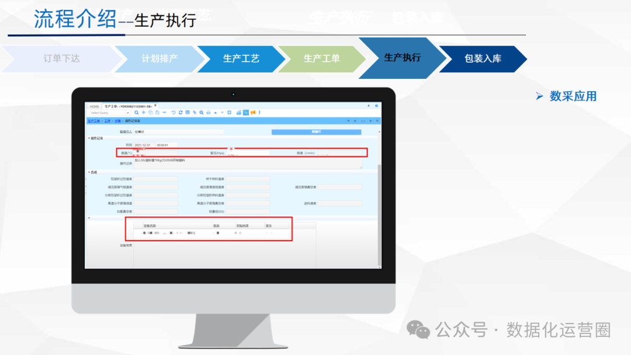Go to next record with right arrow
Image resolution: width=631 pixels, height=355 pixels.
pos(370,121)
